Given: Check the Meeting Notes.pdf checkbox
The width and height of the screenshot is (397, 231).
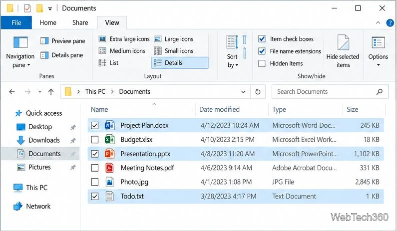Looking at the screenshot, I should 95,168.
